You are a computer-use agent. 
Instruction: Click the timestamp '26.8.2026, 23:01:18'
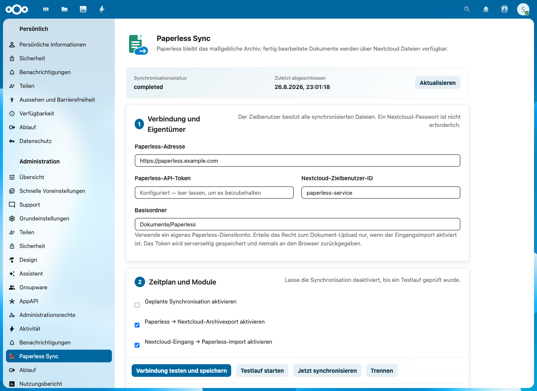[x=302, y=87]
